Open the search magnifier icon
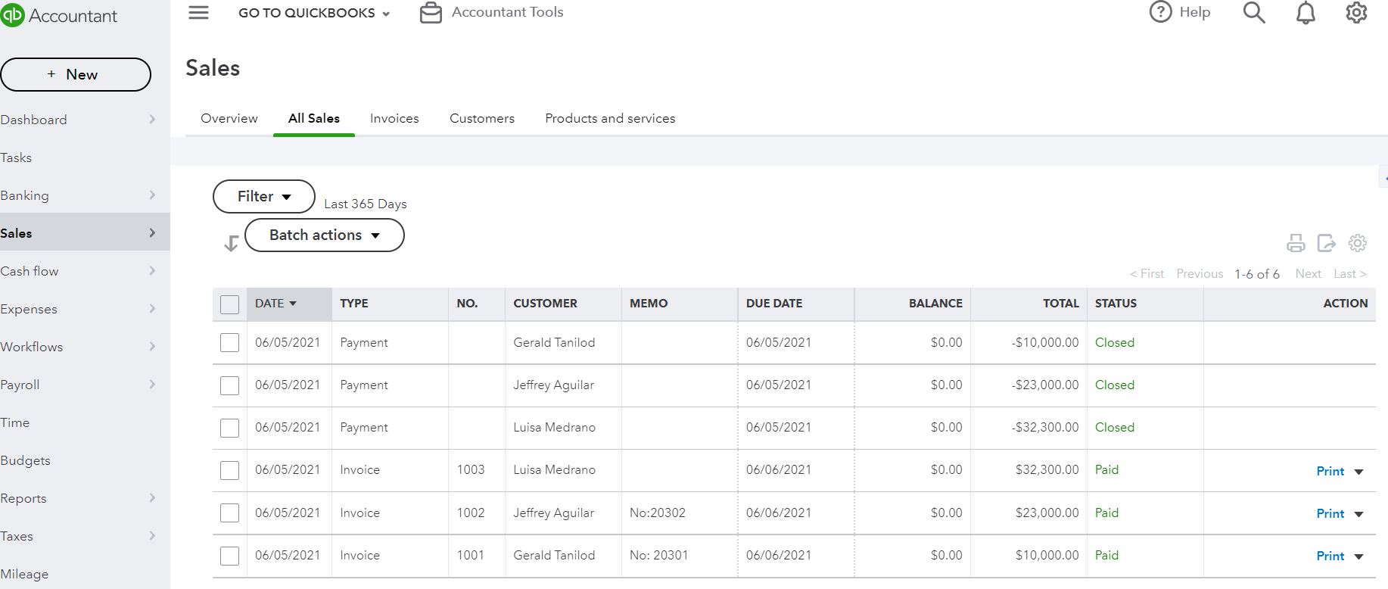 pyautogui.click(x=1254, y=13)
